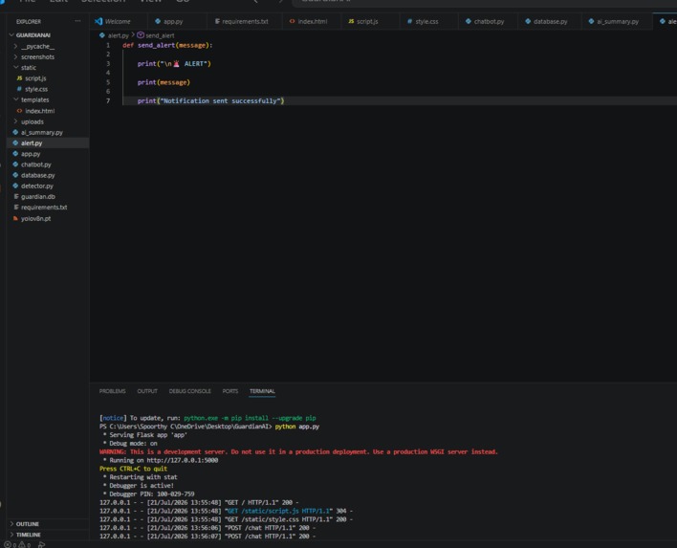Click the EXPLORER panel title
Screen dimensions: 677x548
coord(29,21)
